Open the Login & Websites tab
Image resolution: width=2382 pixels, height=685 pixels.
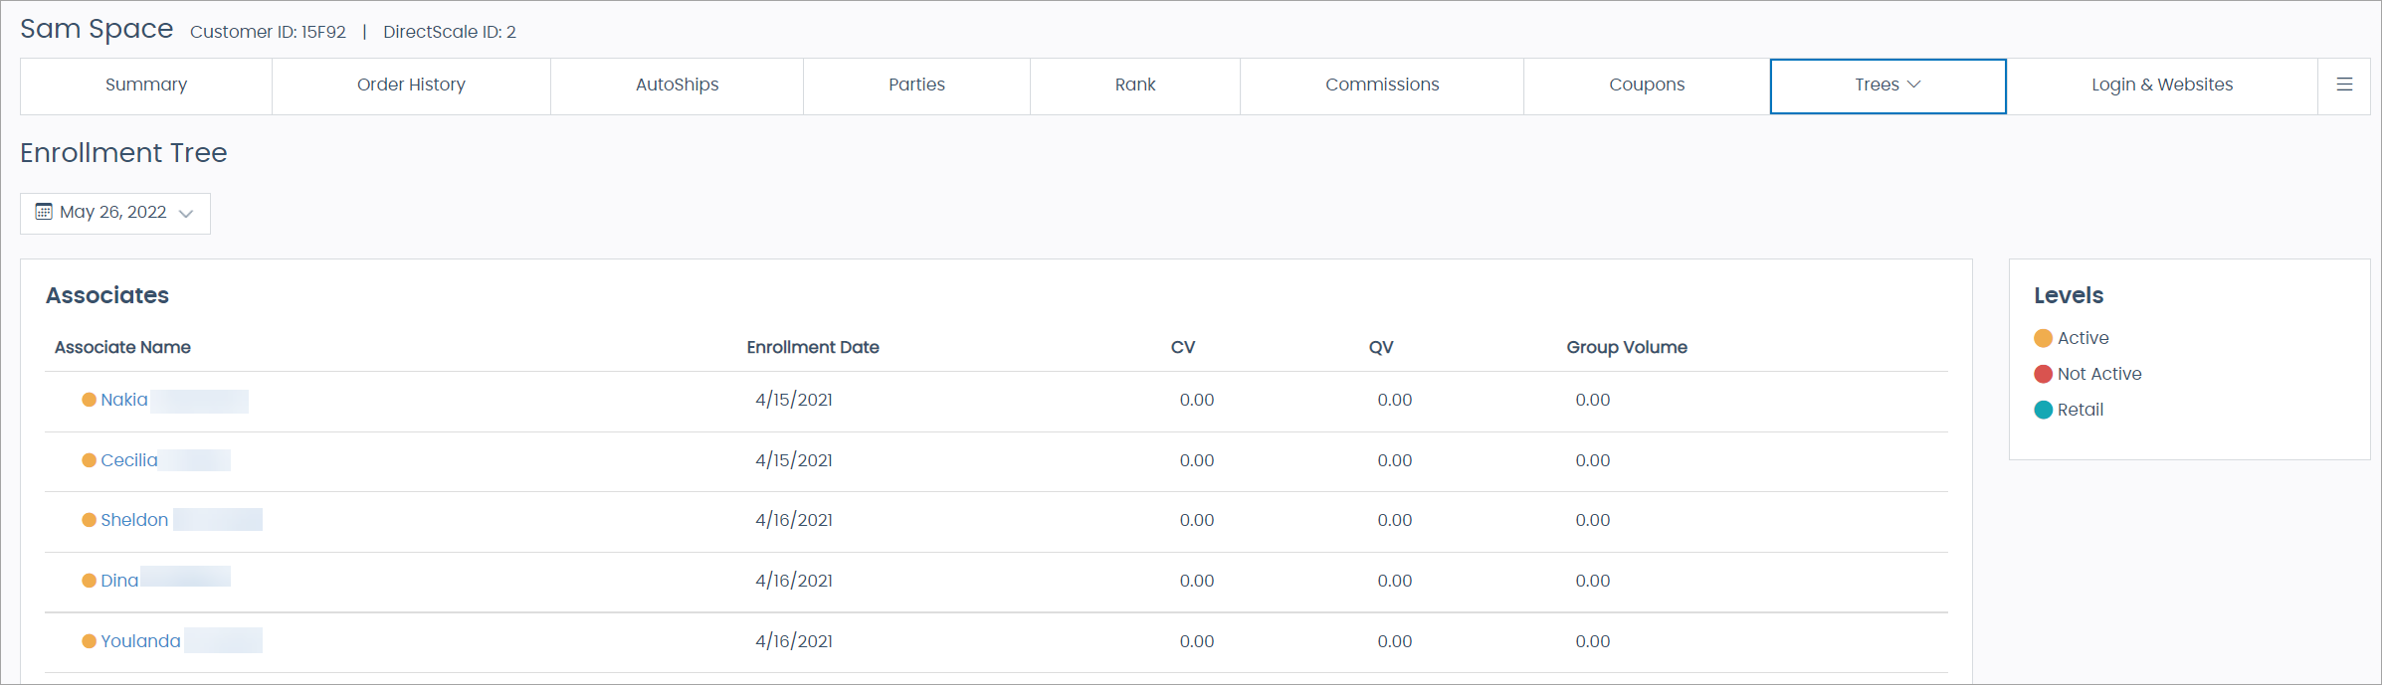(2162, 86)
